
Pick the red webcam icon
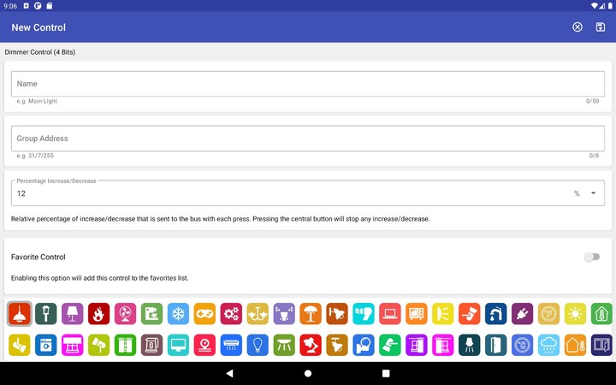pos(204,345)
